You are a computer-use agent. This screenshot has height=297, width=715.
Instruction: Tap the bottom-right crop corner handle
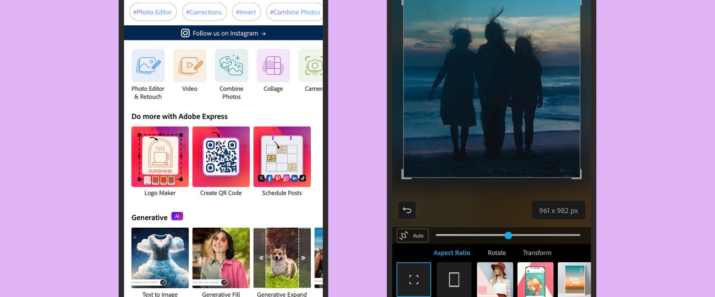(x=577, y=174)
